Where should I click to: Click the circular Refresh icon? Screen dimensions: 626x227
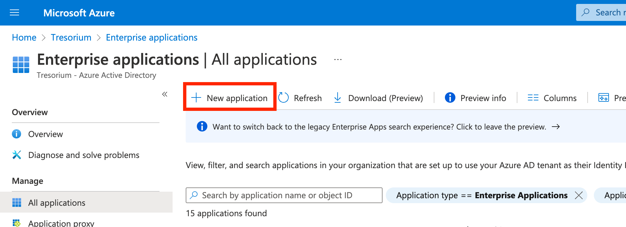283,98
